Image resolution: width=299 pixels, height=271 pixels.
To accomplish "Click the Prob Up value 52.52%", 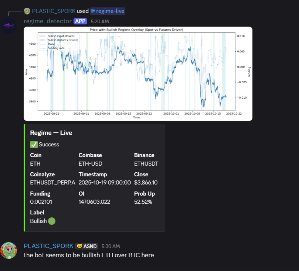I will (x=143, y=202).
